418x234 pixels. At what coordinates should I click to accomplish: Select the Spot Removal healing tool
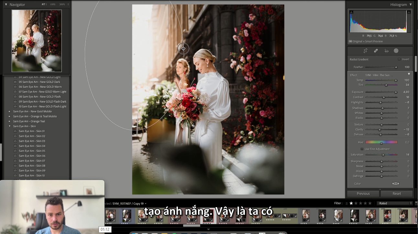[x=376, y=51]
